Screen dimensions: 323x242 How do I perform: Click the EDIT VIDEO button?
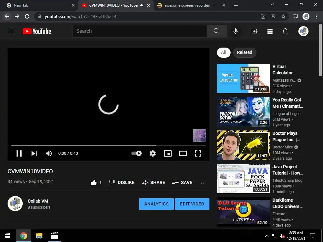(x=192, y=204)
